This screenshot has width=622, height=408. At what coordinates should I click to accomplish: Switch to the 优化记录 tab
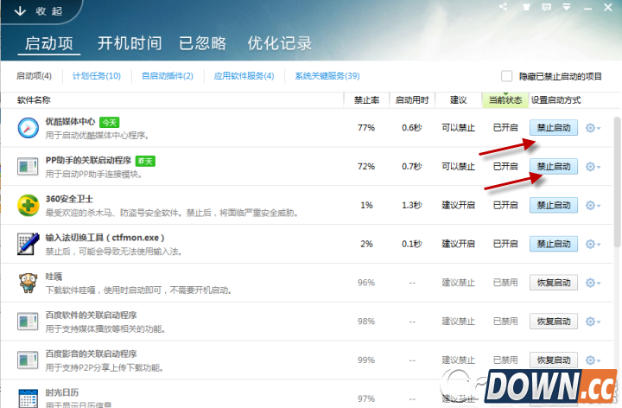point(280,43)
